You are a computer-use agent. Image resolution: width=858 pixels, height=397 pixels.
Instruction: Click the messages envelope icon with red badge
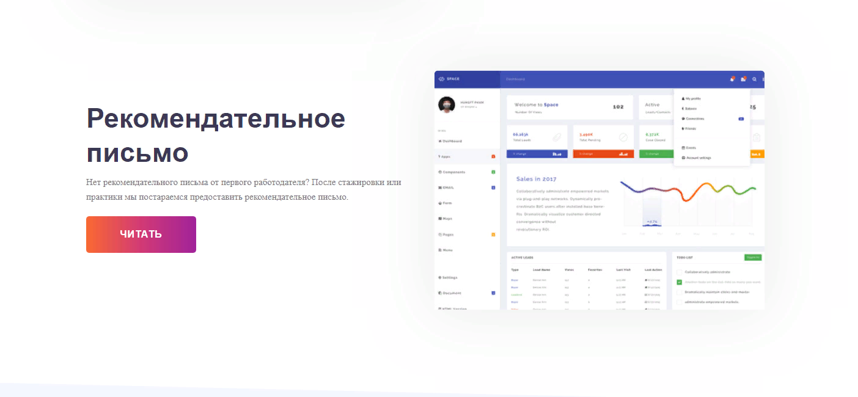(743, 79)
